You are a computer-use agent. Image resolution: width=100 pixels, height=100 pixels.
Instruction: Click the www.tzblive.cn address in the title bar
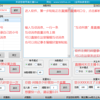[x=62, y=2]
